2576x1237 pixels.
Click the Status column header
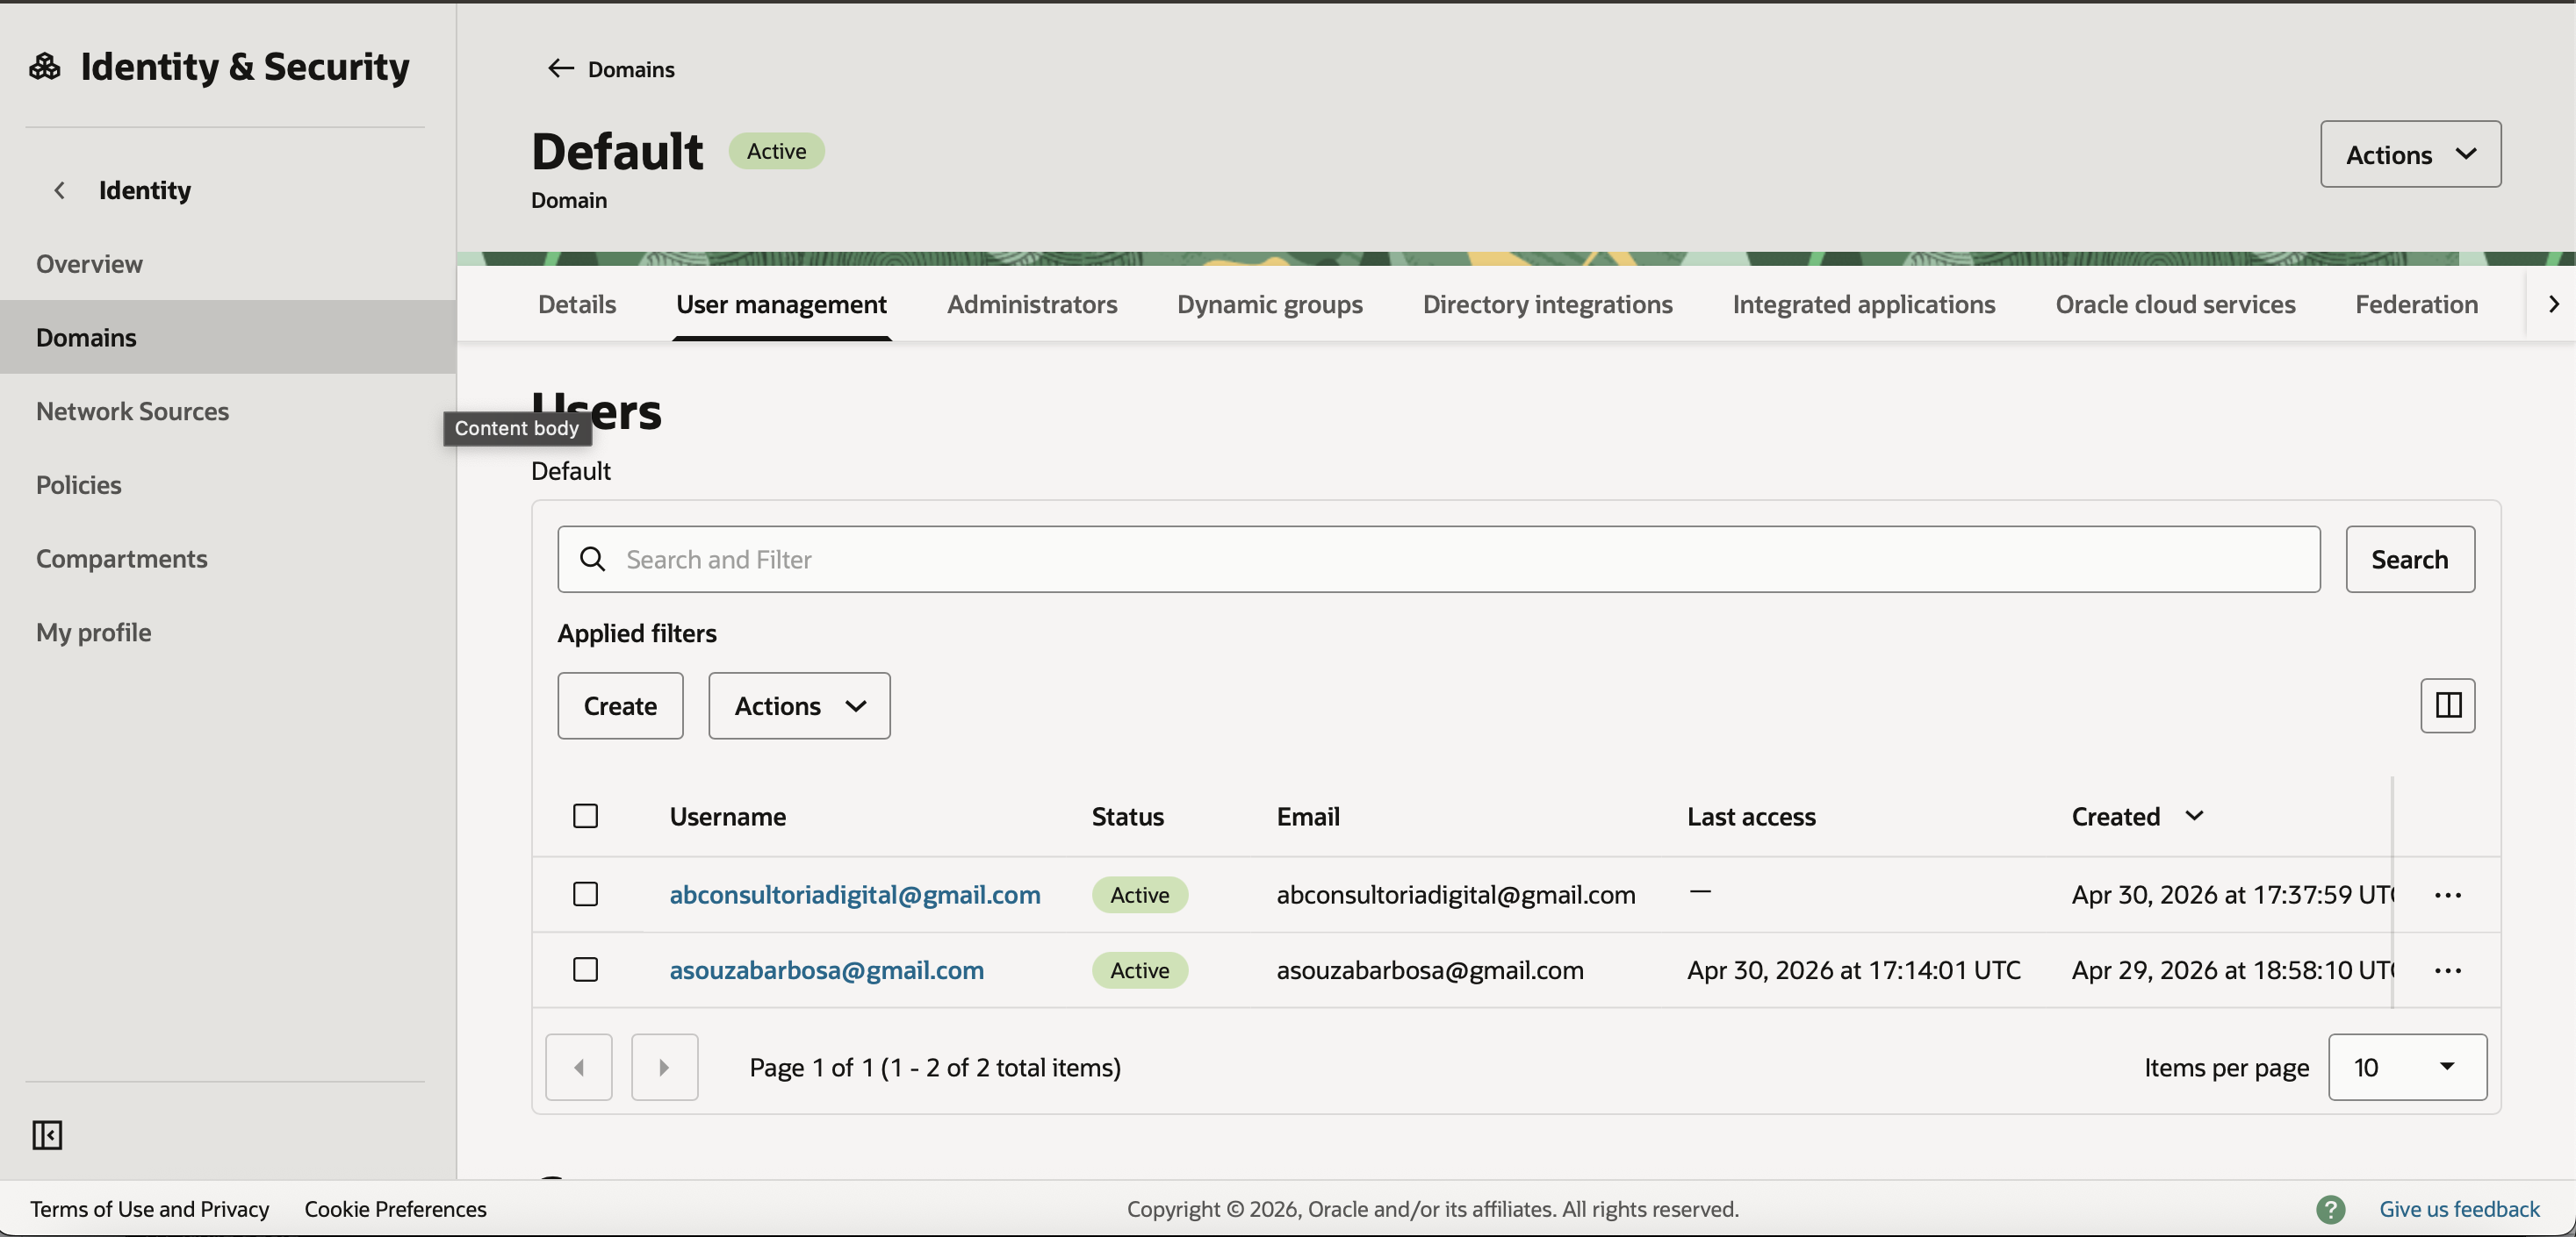point(1128,817)
